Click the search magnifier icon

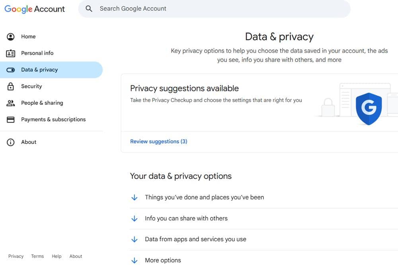click(88, 8)
